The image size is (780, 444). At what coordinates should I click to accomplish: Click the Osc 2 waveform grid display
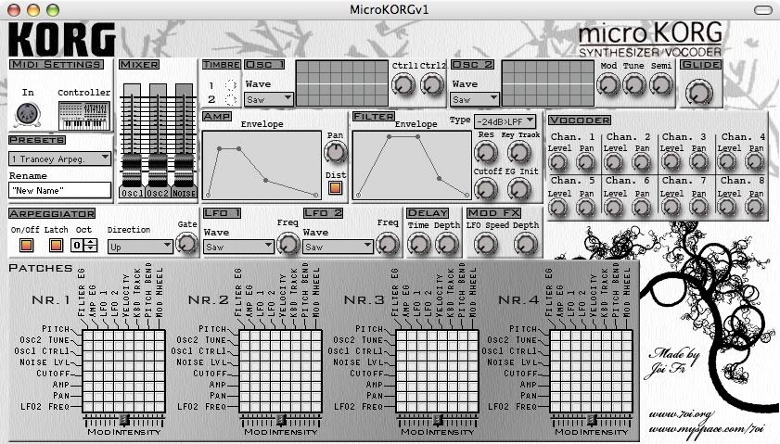tap(548, 83)
